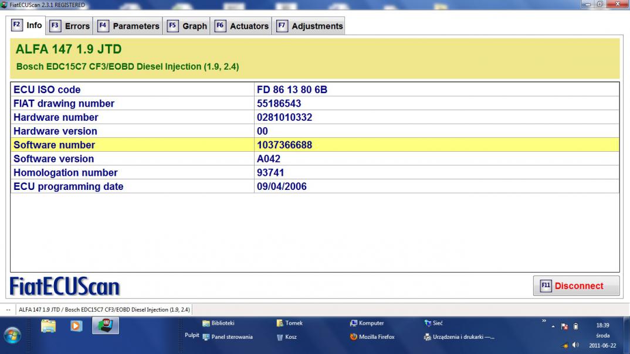Image resolution: width=630 pixels, height=354 pixels.
Task: Click the Hardware version value 00
Action: click(x=262, y=131)
